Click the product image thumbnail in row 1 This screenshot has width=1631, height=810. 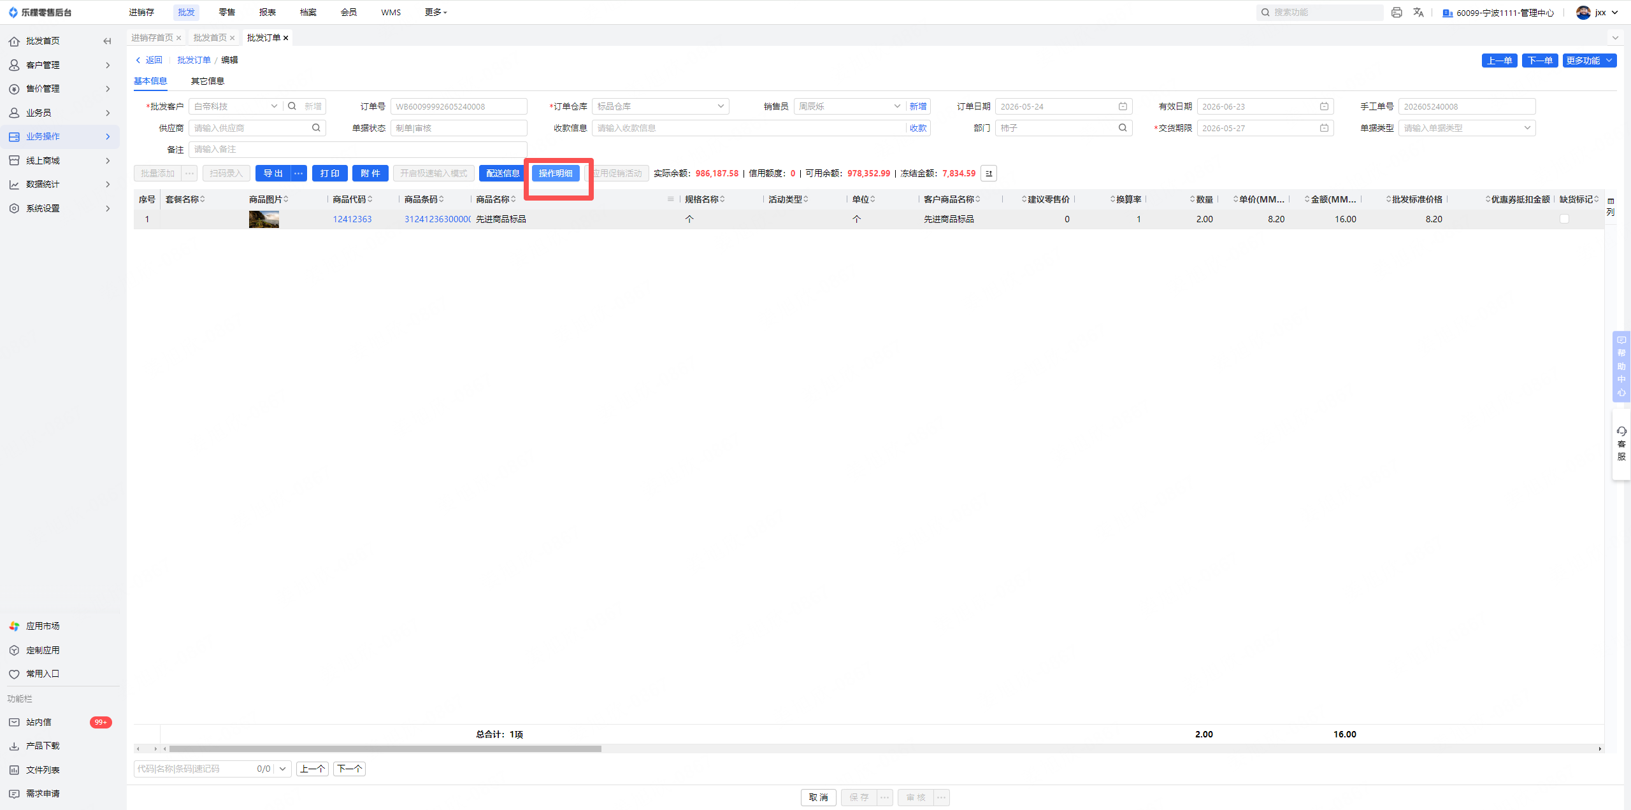coord(264,219)
